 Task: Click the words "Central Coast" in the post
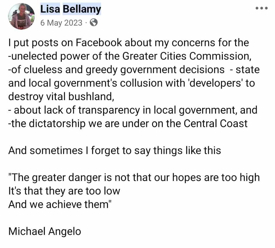click(216, 123)
